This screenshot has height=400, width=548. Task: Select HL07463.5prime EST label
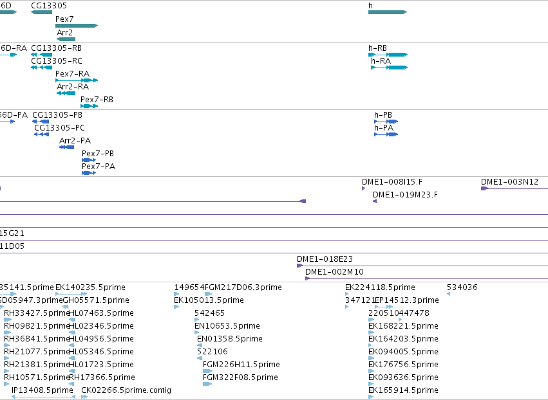[x=101, y=313]
